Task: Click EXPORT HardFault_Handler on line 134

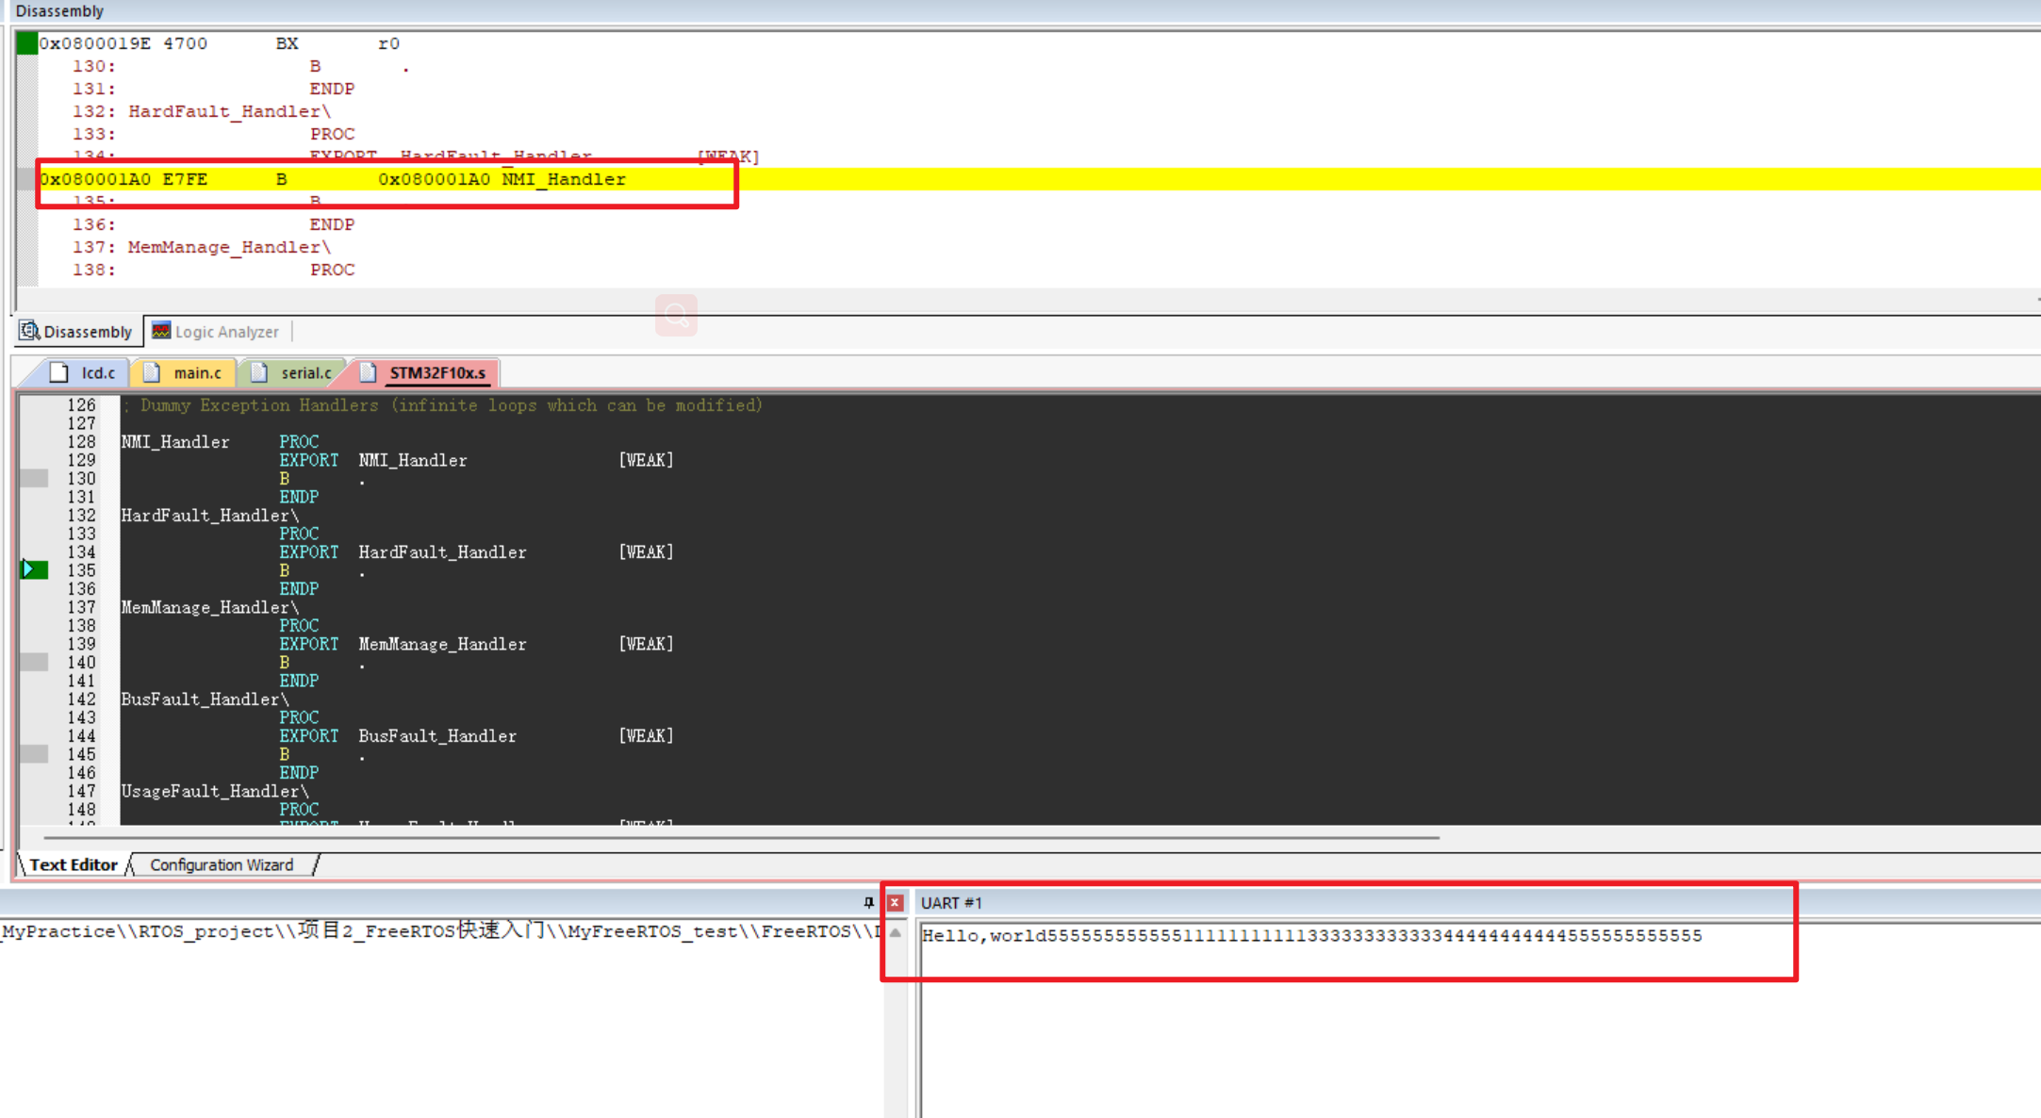Action: [403, 551]
